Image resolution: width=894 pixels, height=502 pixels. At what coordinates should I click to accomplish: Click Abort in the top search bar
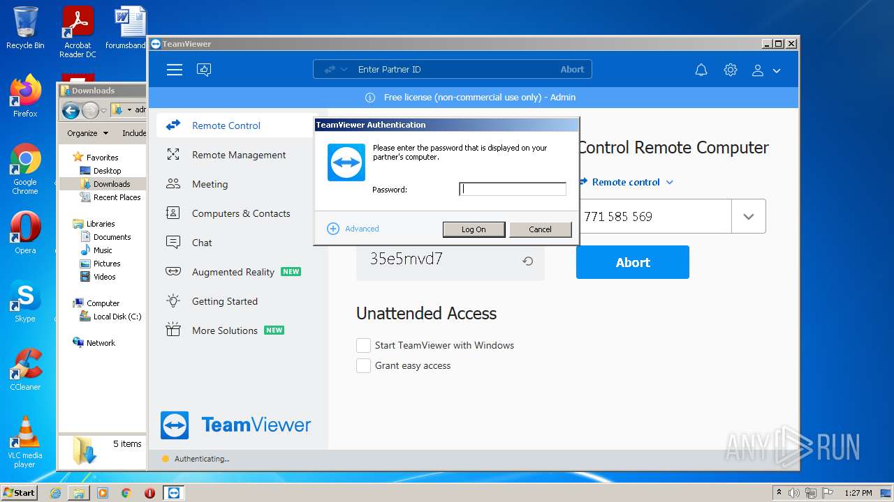[x=572, y=70]
